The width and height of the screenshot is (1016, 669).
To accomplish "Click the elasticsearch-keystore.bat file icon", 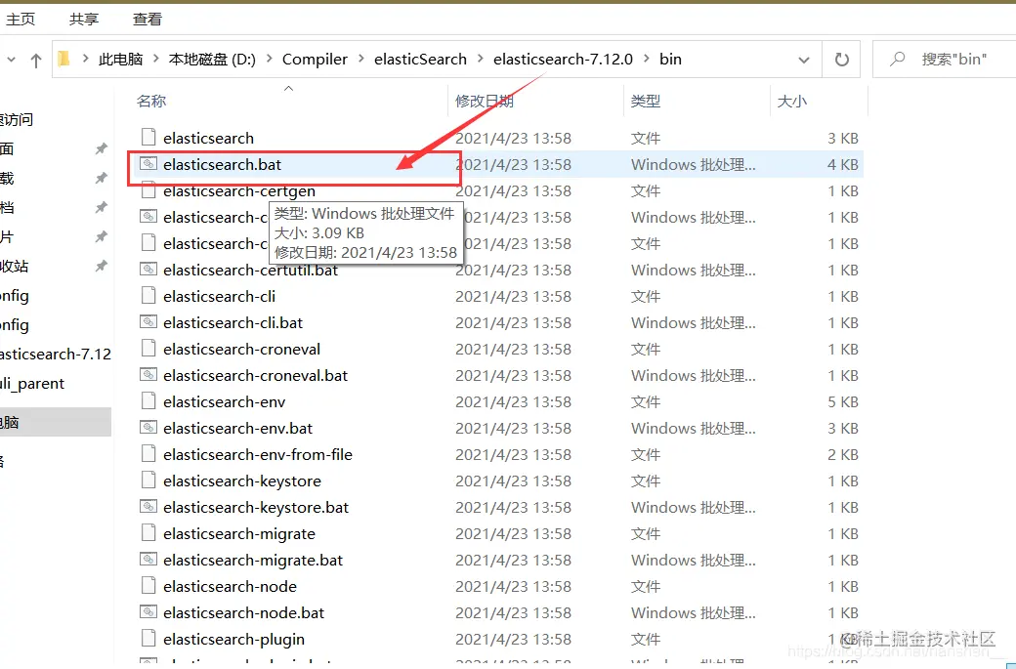I will [148, 507].
